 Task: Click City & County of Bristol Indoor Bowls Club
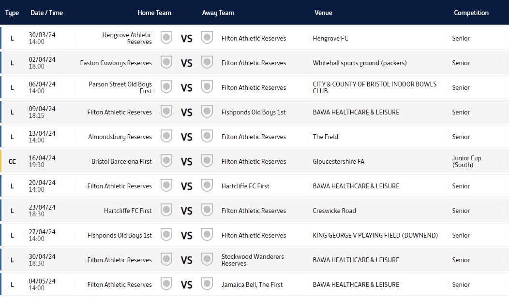click(x=374, y=87)
